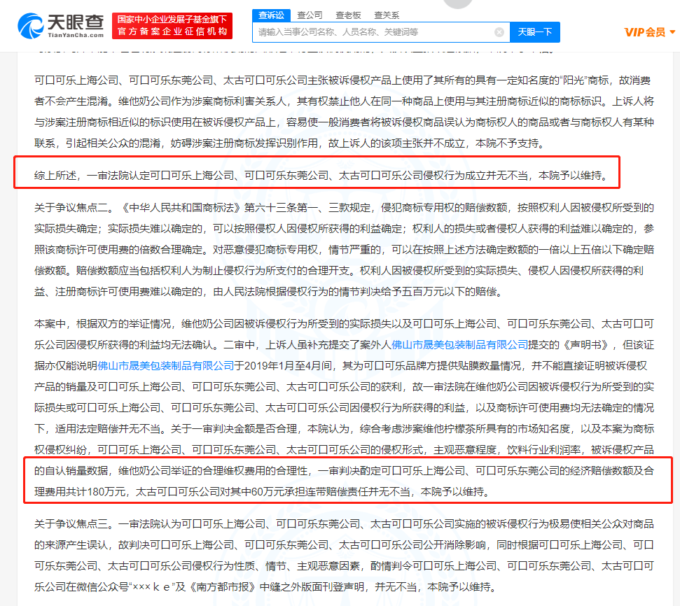The image size is (680, 606).
Task: Click the first red-highlighted 综上所述 sentence
Action: tap(319, 176)
